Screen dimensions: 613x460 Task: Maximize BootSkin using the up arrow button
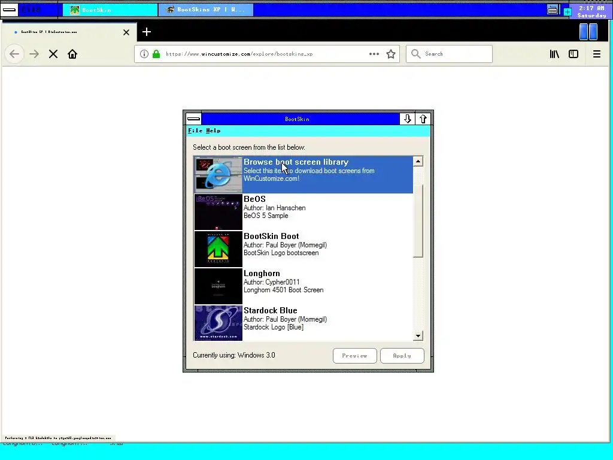(x=423, y=119)
